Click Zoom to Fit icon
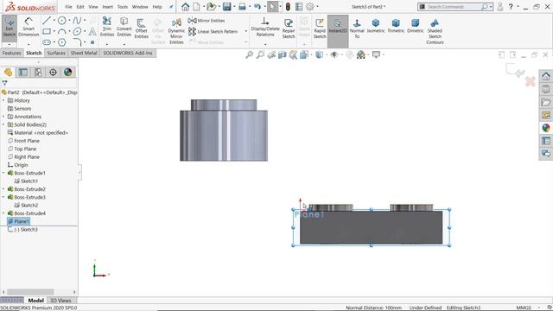 click(x=250, y=54)
